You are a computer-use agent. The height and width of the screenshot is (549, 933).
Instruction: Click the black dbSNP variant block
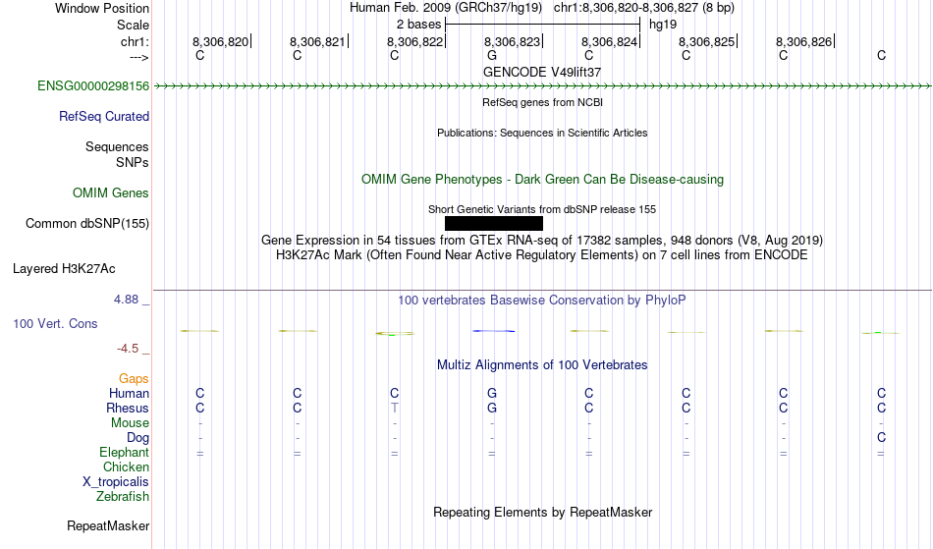click(x=494, y=223)
